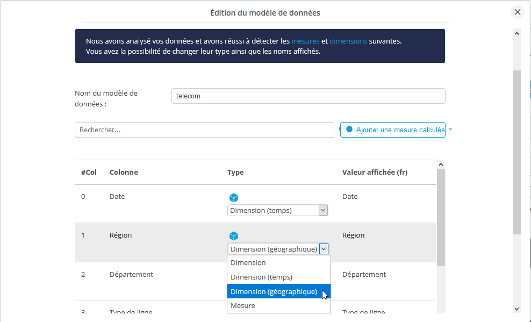
Task: Close the data model editing dialog
Action: [x=517, y=12]
